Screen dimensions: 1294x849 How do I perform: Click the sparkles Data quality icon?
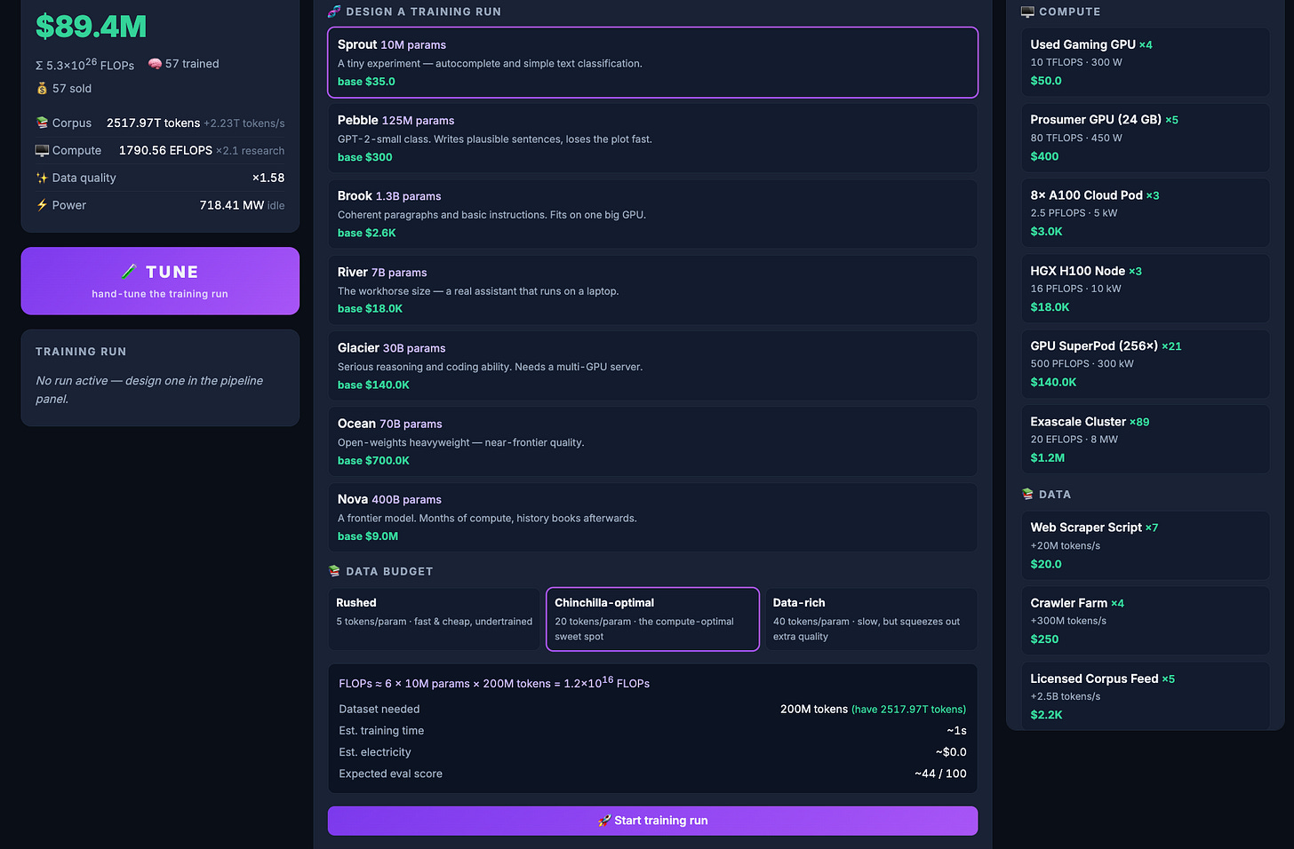tap(42, 178)
